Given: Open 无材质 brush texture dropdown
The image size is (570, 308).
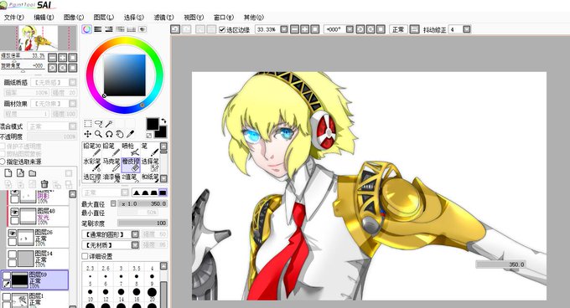Looking at the screenshot, I should tap(135, 245).
